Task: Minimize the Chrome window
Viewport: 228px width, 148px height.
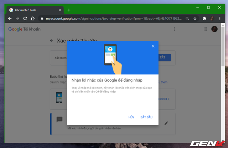Action: [x=197, y=7]
